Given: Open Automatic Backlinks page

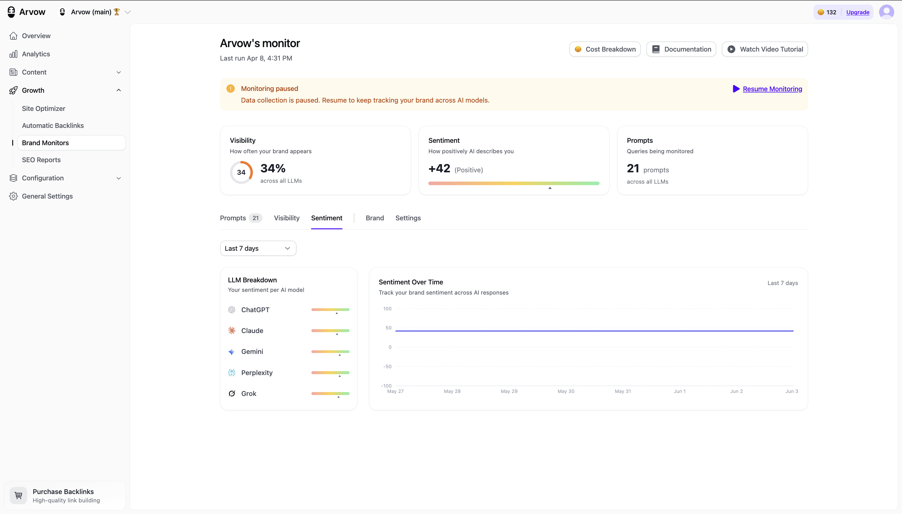Looking at the screenshot, I should 52,126.
